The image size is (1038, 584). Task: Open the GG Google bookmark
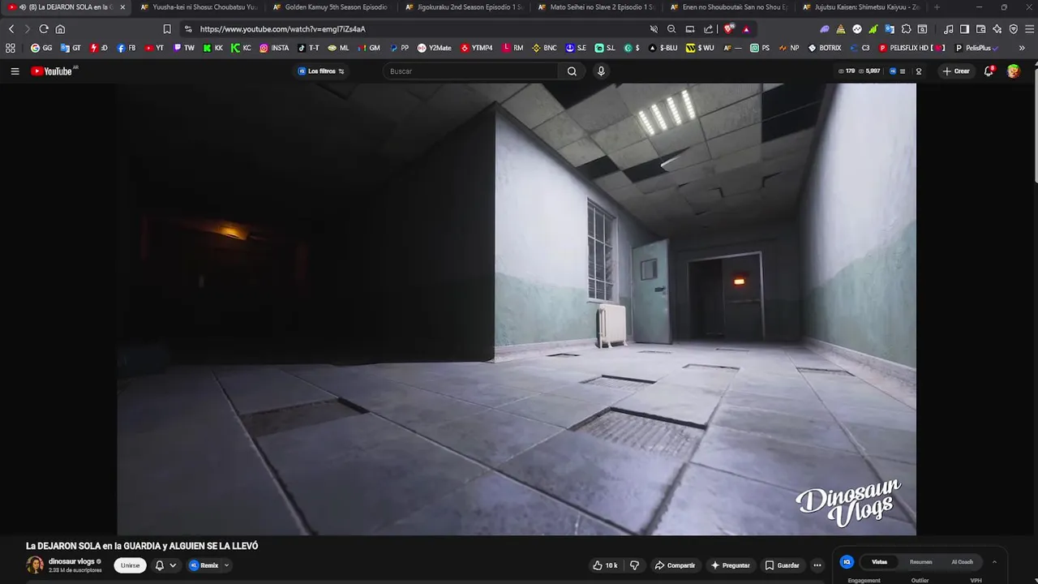(x=41, y=48)
